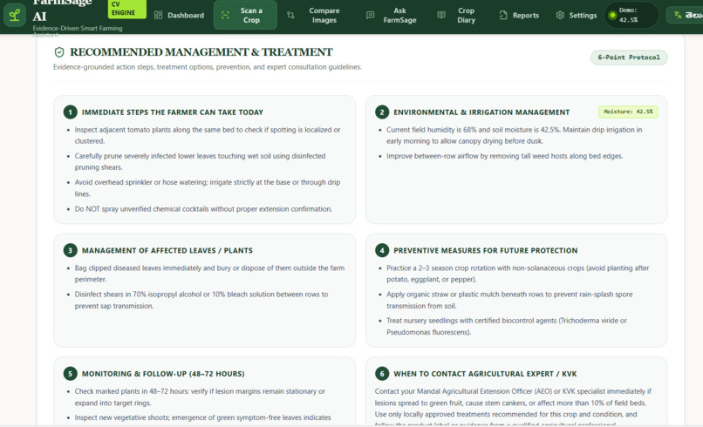This screenshot has width=703, height=427.
Task: Click the green Demo status dot
Action: pos(612,15)
